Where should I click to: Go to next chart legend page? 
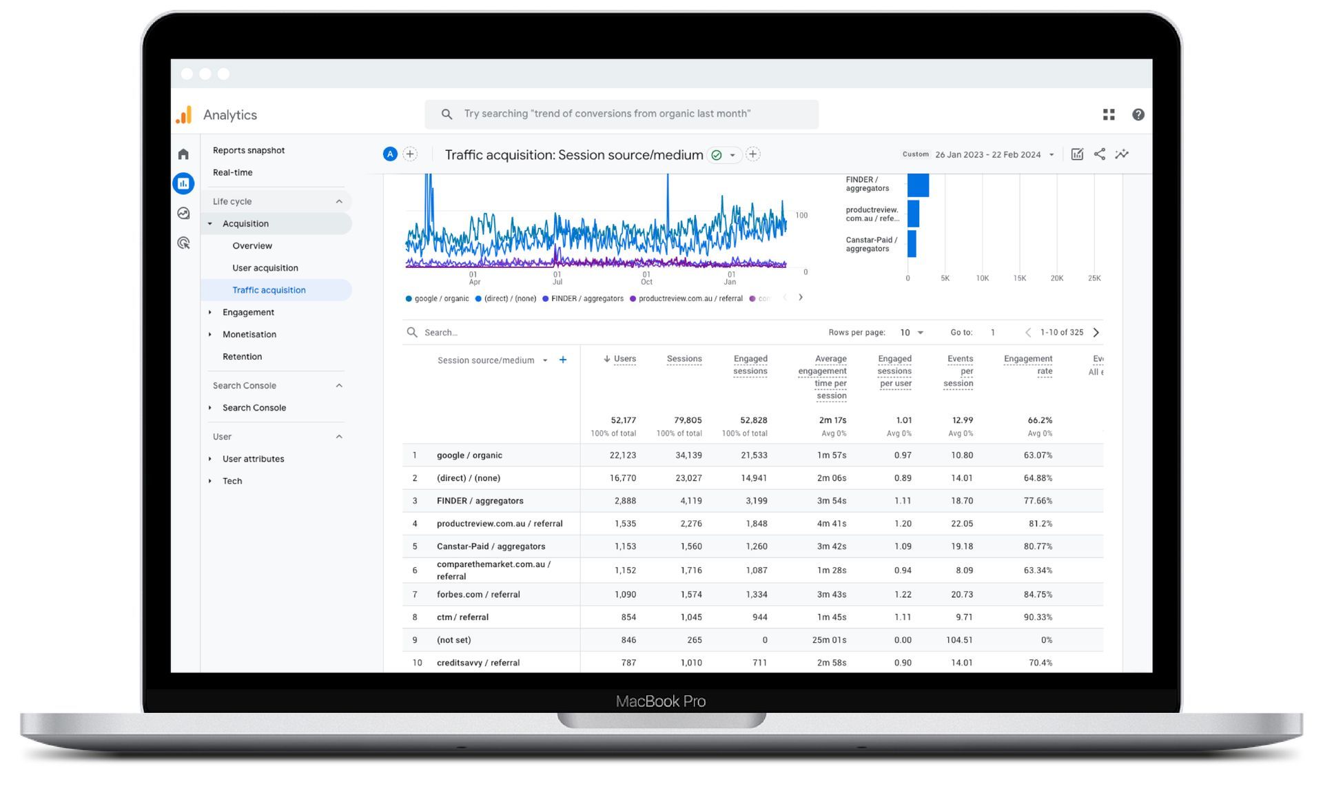tap(801, 298)
